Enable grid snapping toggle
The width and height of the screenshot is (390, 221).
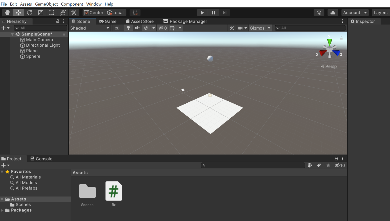(135, 12)
